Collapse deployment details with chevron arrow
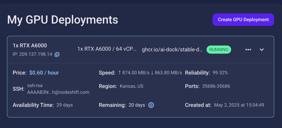This screenshot has height=128, width=282. click(262, 50)
